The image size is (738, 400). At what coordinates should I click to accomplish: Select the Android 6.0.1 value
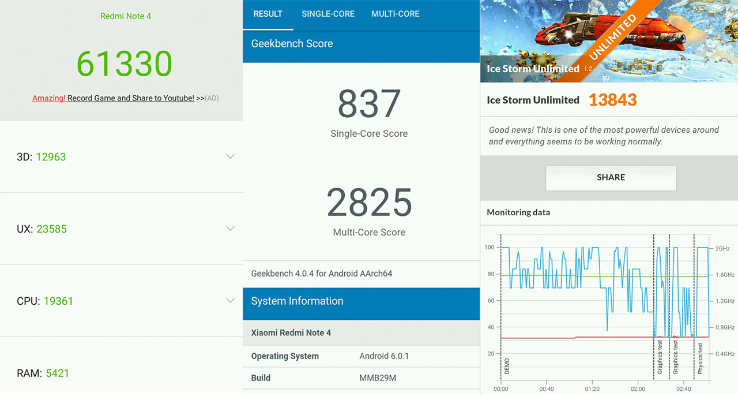384,356
